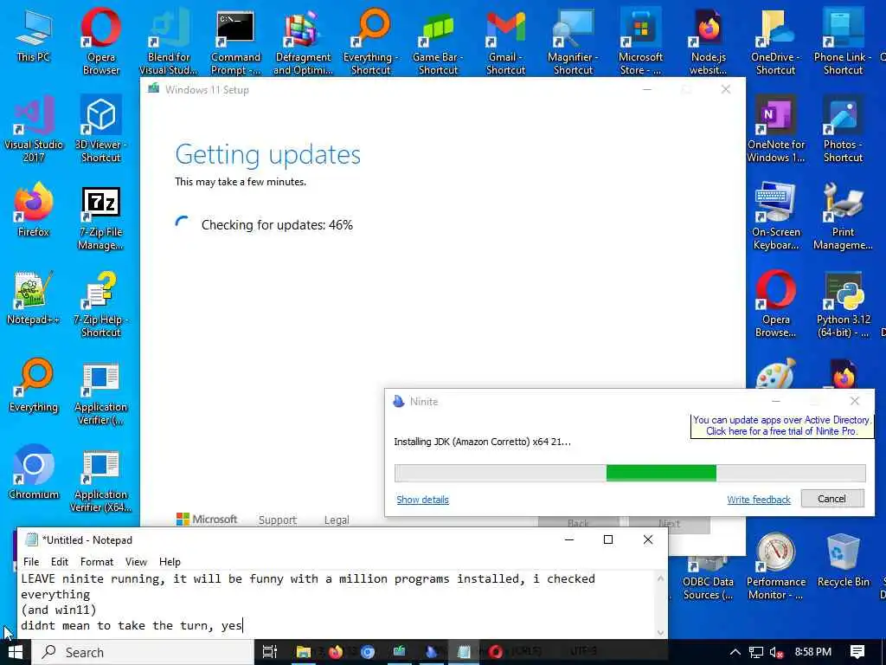886x665 pixels.
Task: Open the notification center icon
Action: click(x=857, y=652)
